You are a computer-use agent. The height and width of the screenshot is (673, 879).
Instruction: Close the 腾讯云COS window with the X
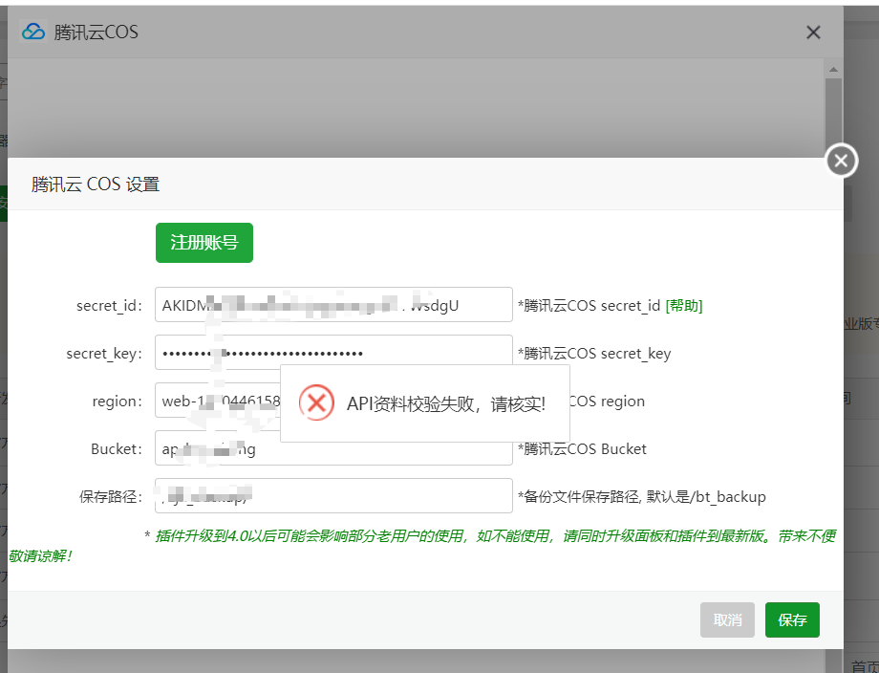click(813, 33)
